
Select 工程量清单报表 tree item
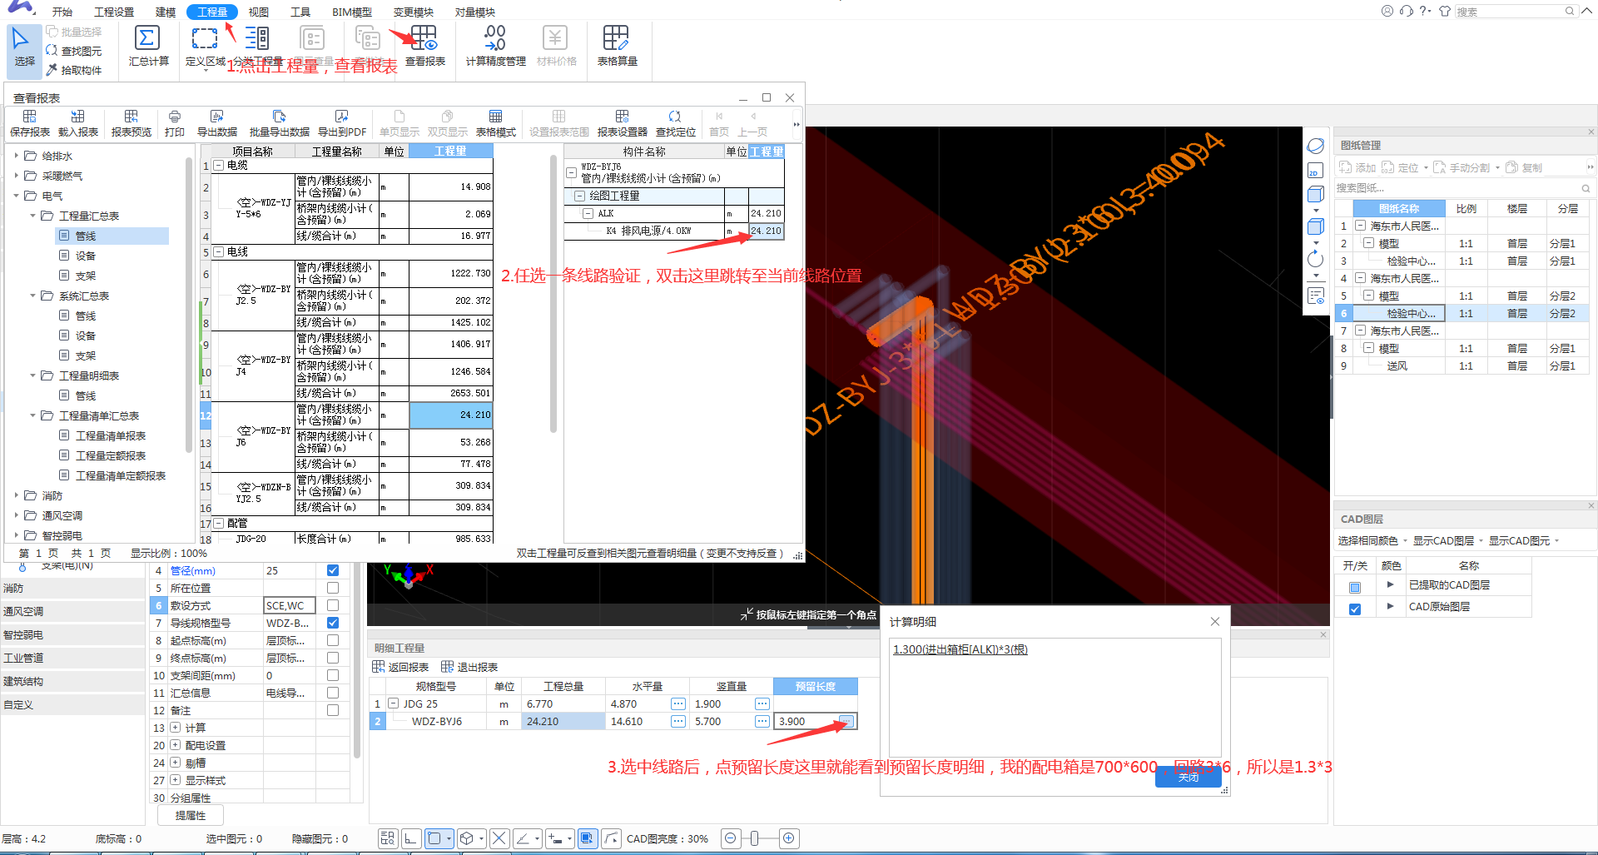pyautogui.click(x=111, y=435)
